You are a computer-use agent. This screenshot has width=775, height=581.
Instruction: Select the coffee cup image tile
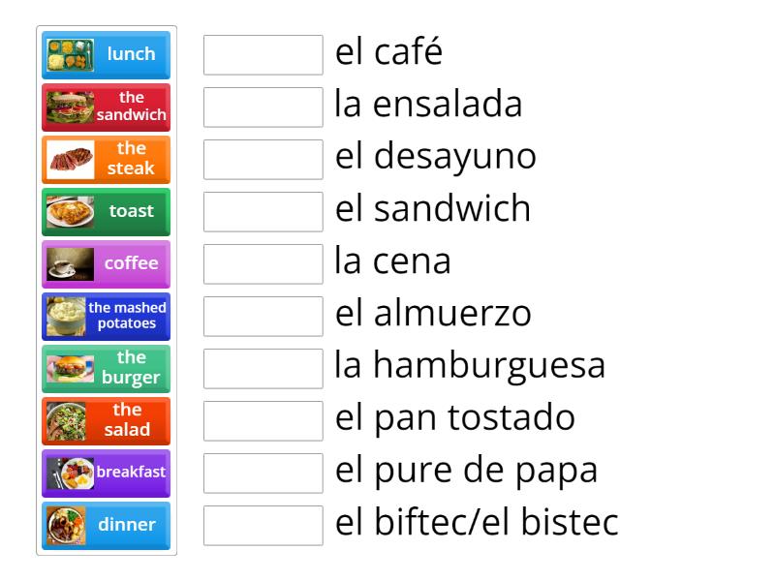[x=106, y=263]
